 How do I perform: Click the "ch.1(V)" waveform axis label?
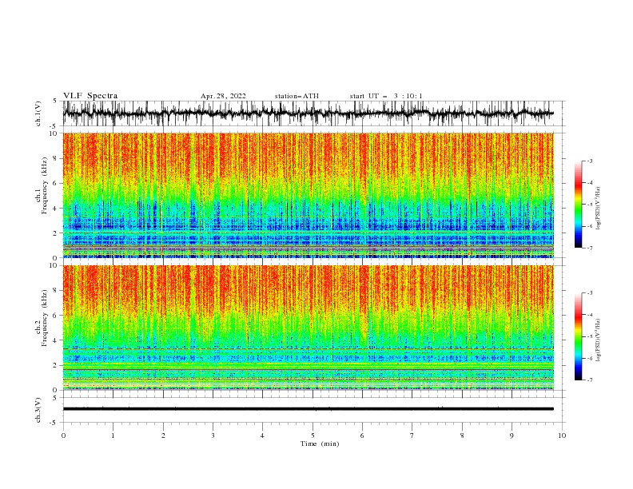pyautogui.click(x=38, y=113)
